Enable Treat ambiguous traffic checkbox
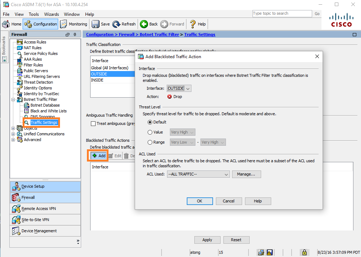The height and width of the screenshot is (257, 361). click(x=93, y=123)
